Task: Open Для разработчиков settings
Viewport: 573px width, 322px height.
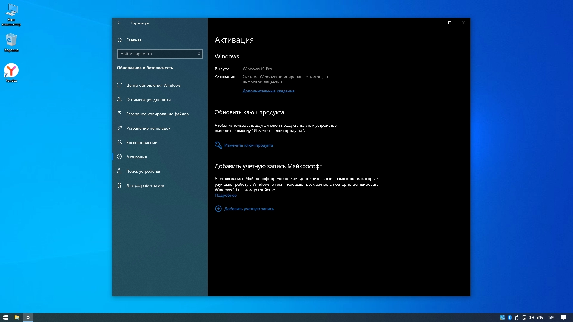Action: point(145,185)
